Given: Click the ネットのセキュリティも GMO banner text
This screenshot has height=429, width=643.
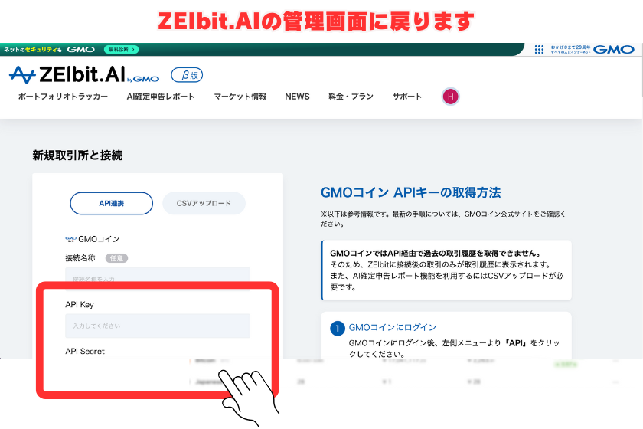Looking at the screenshot, I should pyautogui.click(x=50, y=49).
